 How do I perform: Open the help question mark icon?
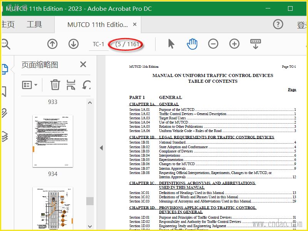click(278, 24)
